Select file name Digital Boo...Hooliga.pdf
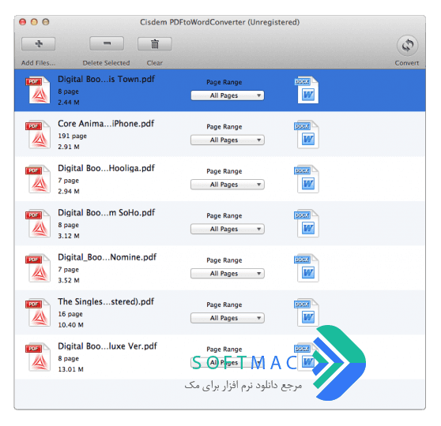The height and width of the screenshot is (426, 441). point(107,168)
